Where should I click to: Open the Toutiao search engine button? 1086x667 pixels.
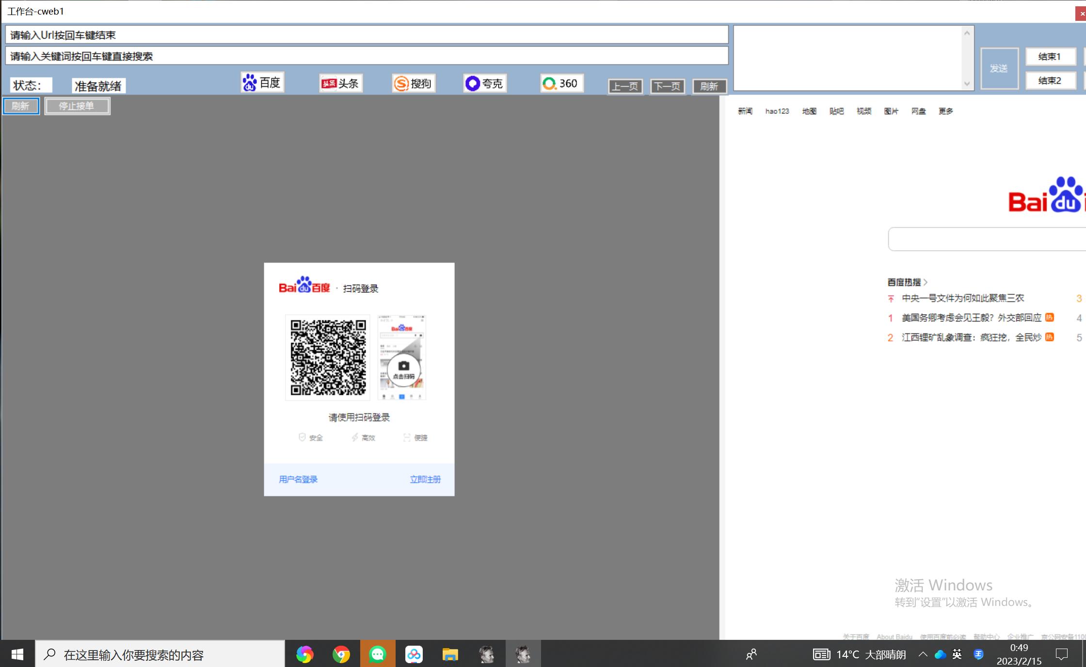[341, 83]
